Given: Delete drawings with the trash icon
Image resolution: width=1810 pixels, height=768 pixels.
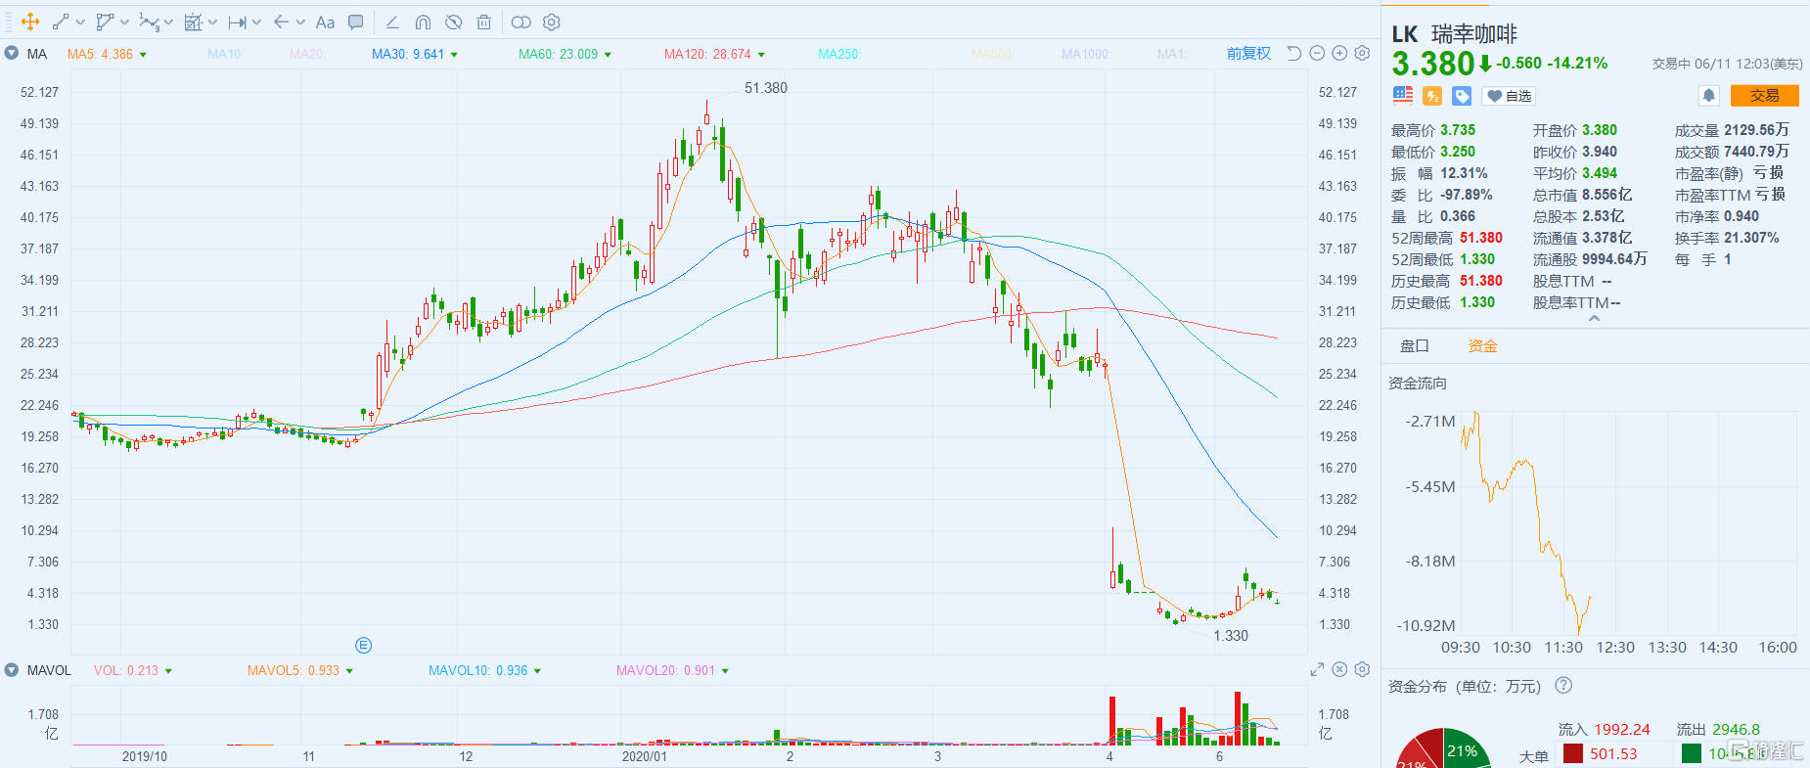Looking at the screenshot, I should click(483, 22).
